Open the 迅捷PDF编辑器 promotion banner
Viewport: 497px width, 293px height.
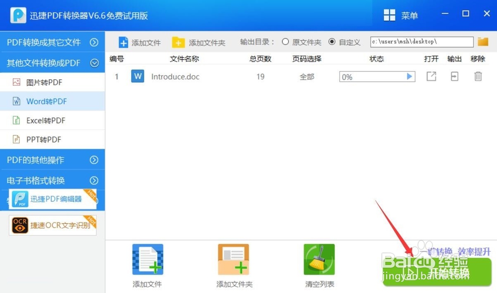[x=53, y=199]
